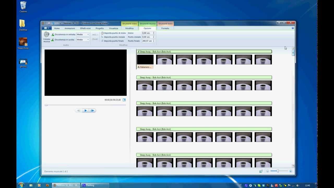Open the Windows Start menu

point(21,185)
